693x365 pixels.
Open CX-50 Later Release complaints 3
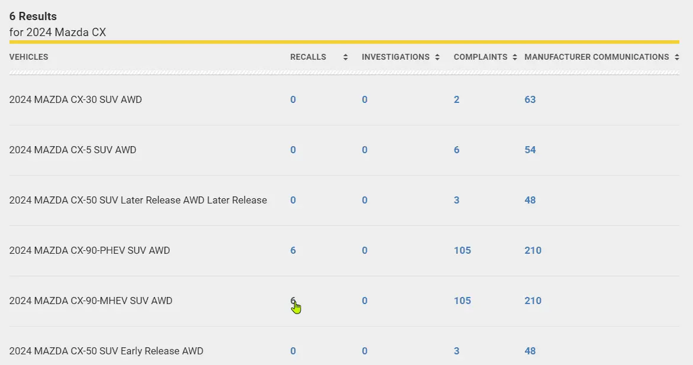coord(456,200)
